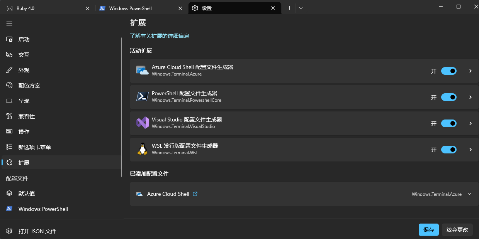This screenshot has width=479, height=239.
Task: Open the tab dropdown arrow next to plus
Action: click(x=301, y=8)
